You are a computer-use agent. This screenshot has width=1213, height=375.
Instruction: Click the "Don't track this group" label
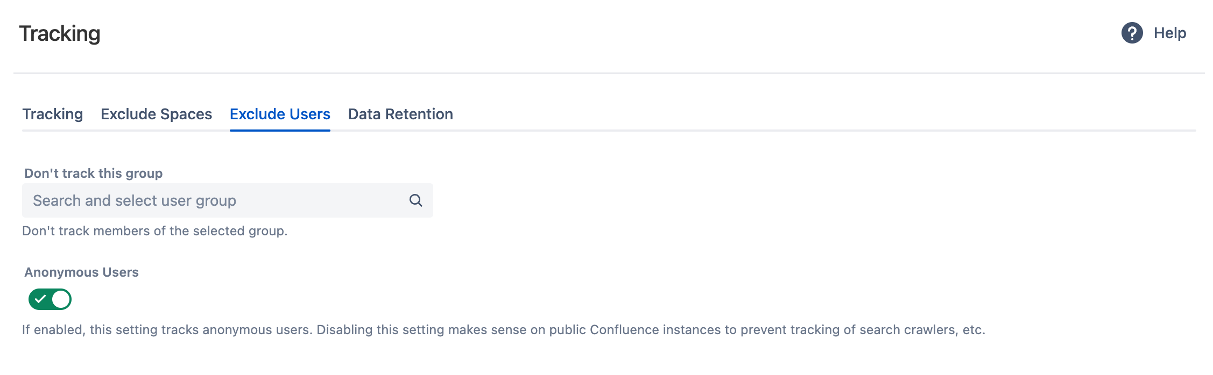tap(94, 174)
